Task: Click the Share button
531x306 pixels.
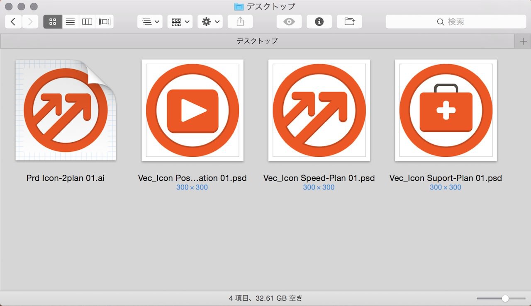Action: pos(240,22)
